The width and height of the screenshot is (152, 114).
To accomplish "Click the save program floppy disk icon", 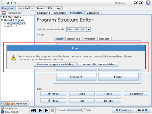I will (4, 13).
